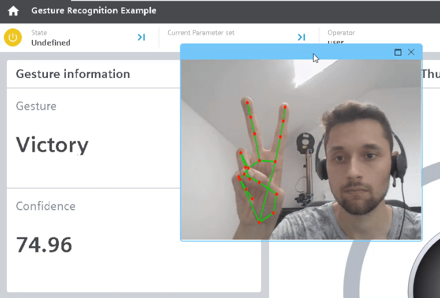Maximize the camera preview window
440x298 pixels.
pos(398,52)
